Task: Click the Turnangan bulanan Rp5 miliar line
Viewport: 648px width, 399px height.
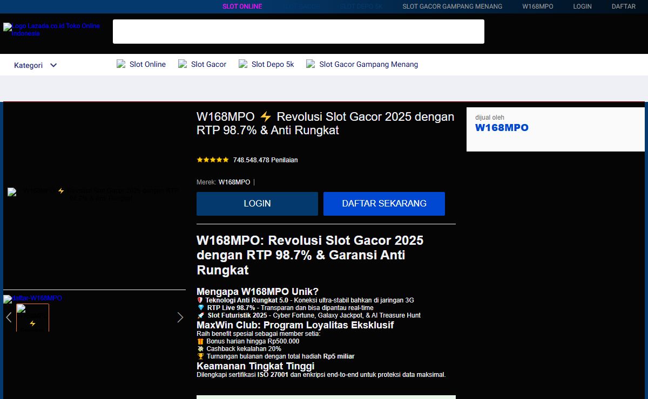Action: (275, 356)
